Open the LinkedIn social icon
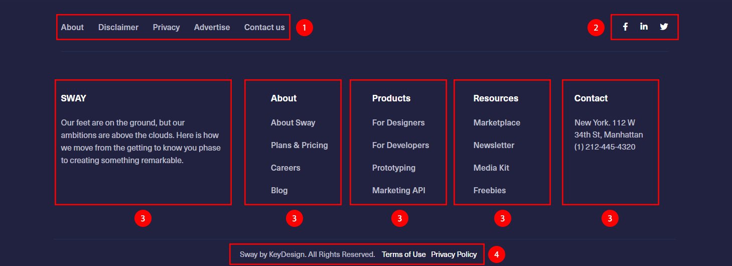 [644, 27]
